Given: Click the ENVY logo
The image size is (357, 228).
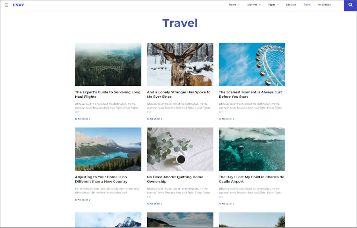Looking at the screenshot, I should click(18, 5).
